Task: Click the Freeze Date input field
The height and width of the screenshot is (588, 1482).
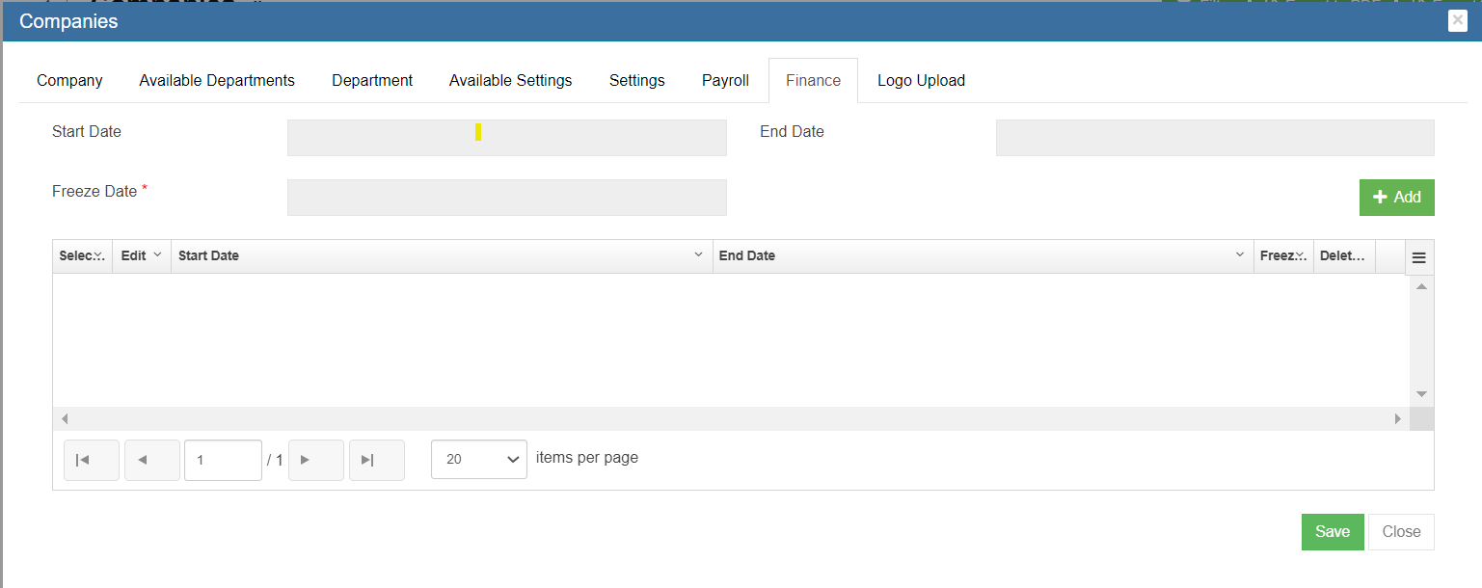Action: click(506, 198)
